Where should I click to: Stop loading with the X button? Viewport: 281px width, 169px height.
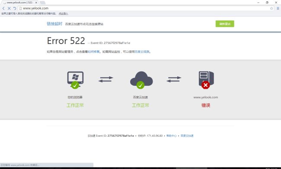click(x=9, y=8)
